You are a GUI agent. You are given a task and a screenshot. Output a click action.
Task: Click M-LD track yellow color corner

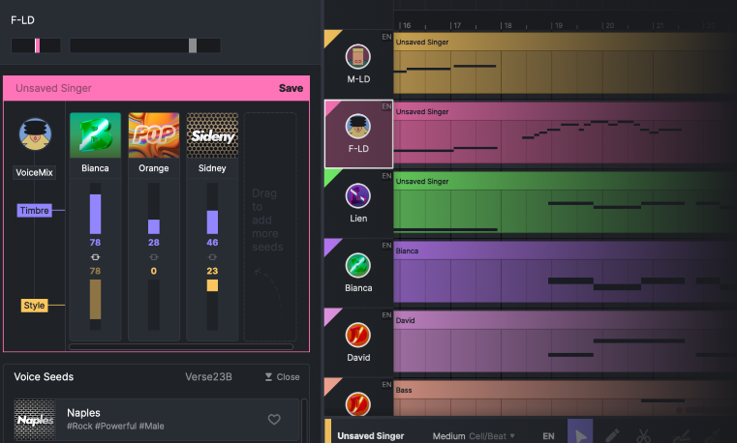pyautogui.click(x=331, y=37)
